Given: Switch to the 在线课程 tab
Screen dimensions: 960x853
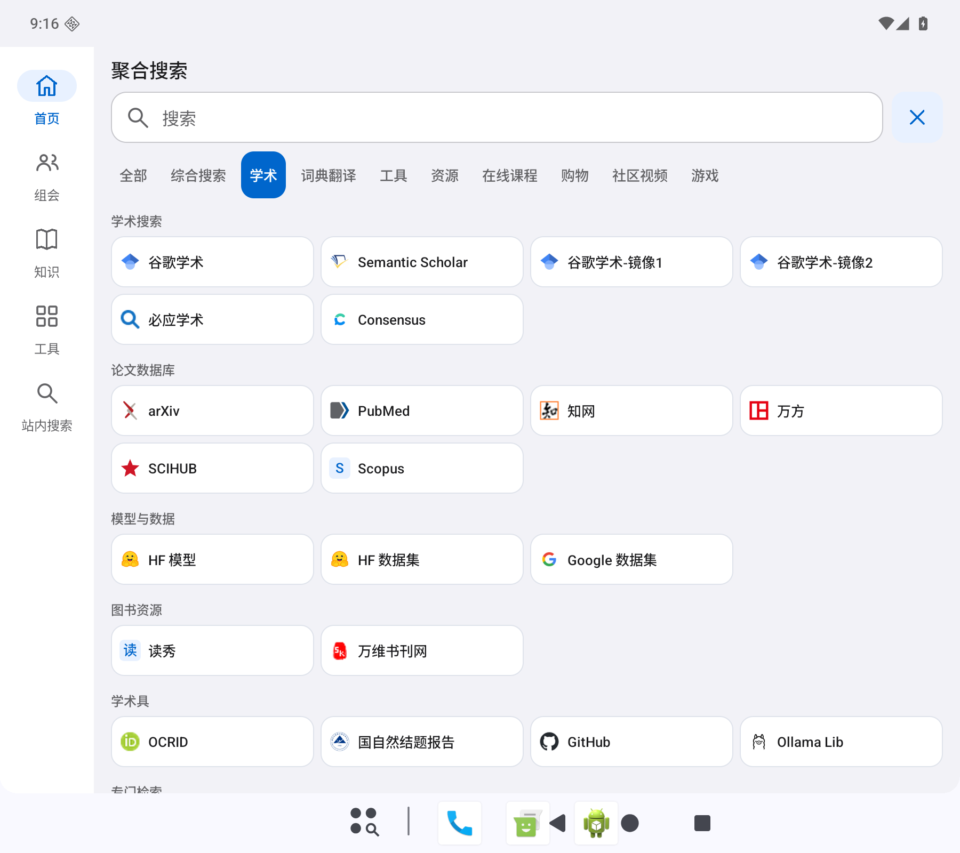Looking at the screenshot, I should 510,175.
